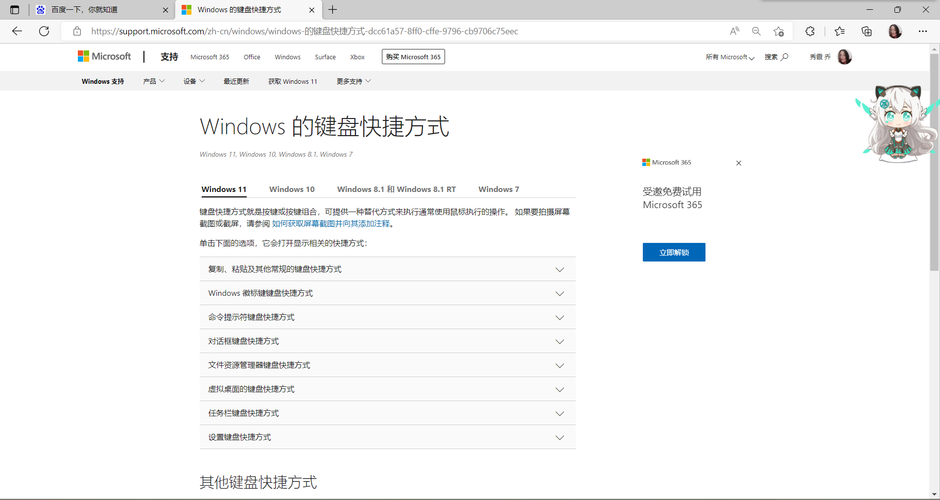Click the page vertical scrollbar thumb
This screenshot has height=500, width=940.
934,162
